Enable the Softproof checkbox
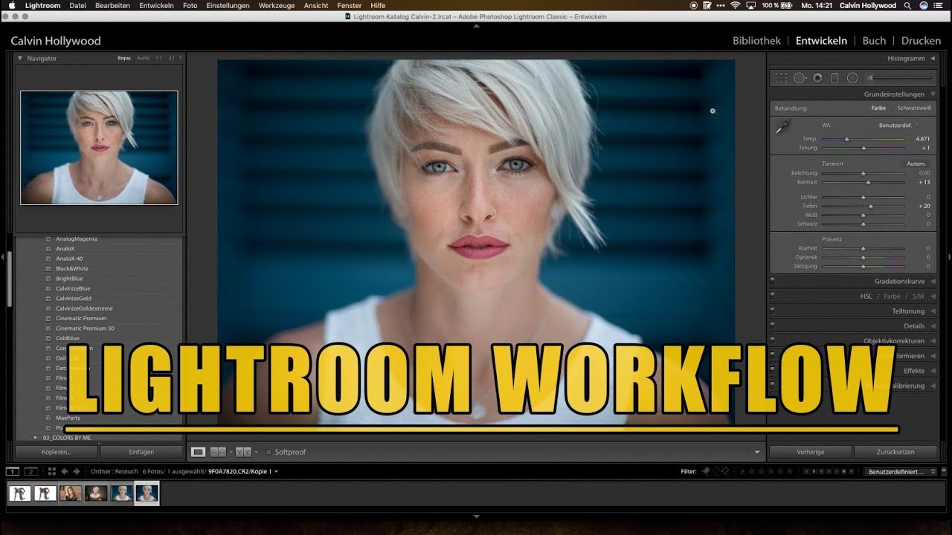 (x=268, y=452)
